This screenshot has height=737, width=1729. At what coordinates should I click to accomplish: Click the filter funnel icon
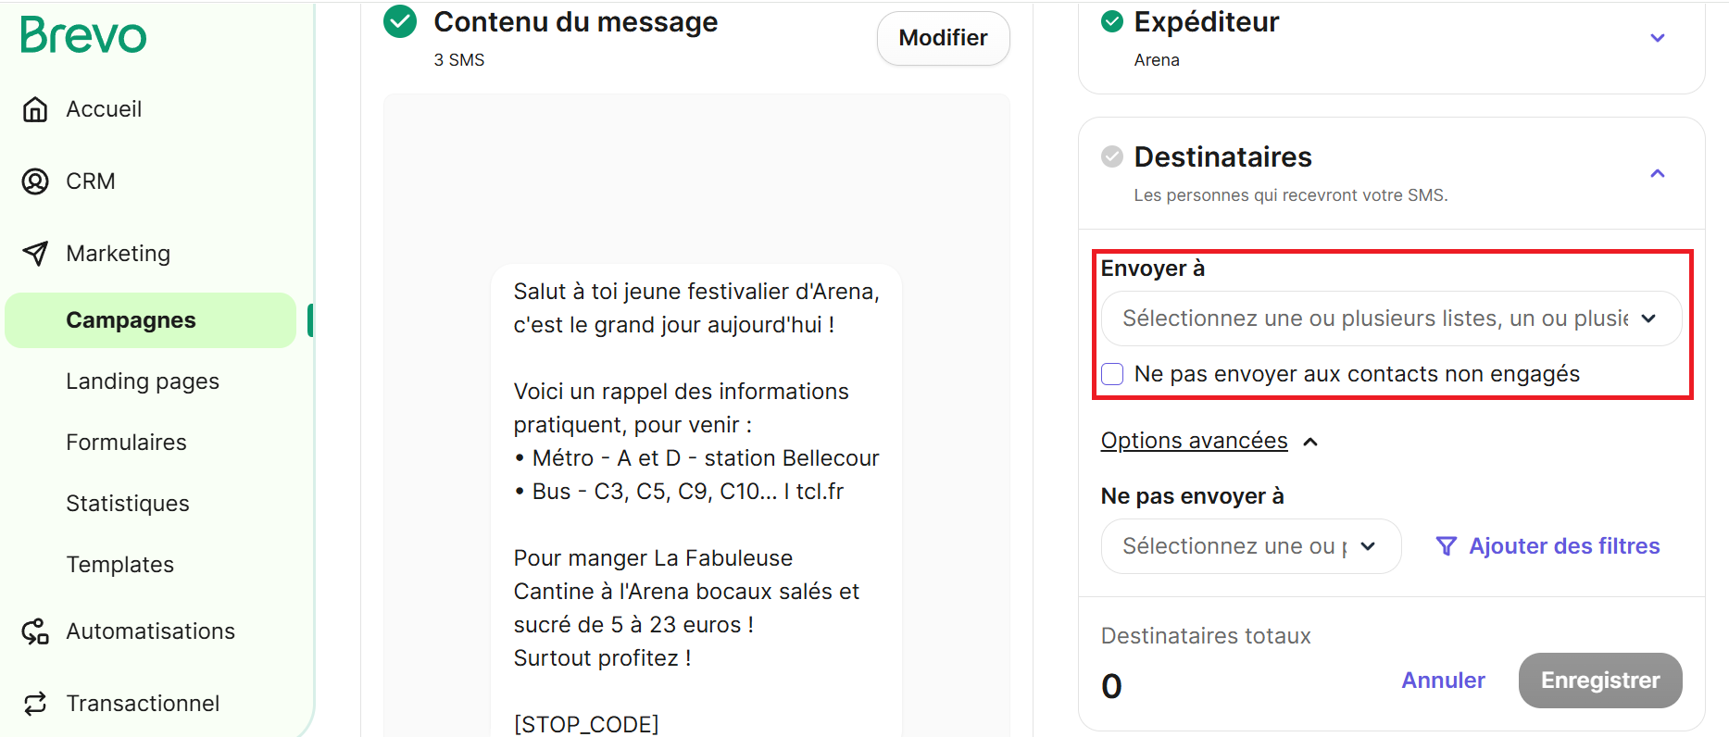[1446, 546]
